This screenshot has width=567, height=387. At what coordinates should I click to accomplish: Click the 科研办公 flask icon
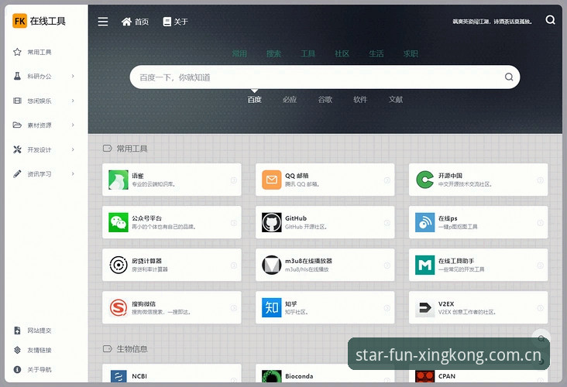(17, 77)
